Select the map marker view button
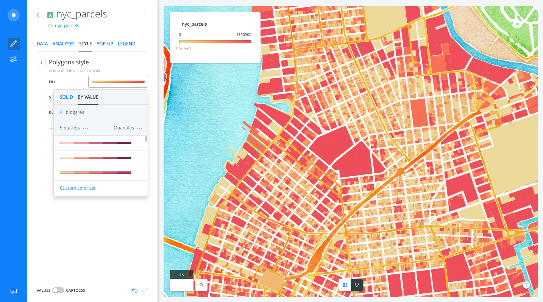543x302 pixels. (x=357, y=285)
